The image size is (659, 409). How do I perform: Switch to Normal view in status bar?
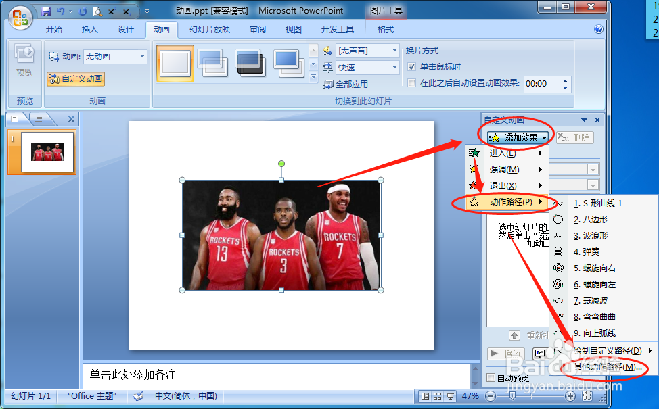point(426,396)
